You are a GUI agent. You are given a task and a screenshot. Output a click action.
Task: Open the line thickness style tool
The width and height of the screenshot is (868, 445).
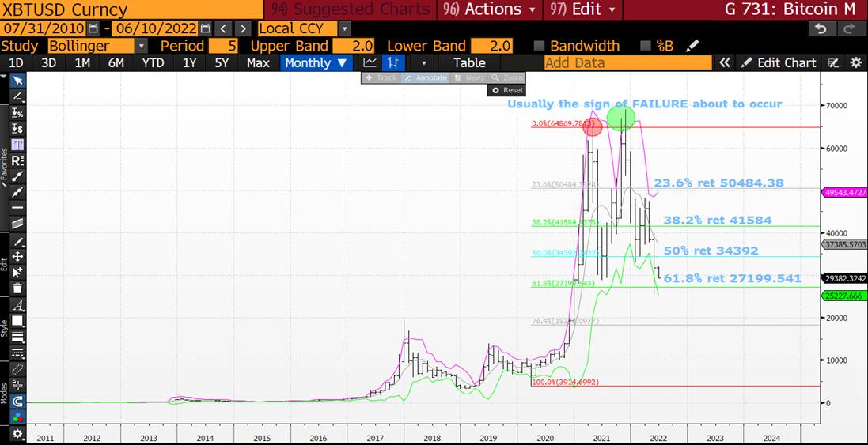(x=17, y=337)
